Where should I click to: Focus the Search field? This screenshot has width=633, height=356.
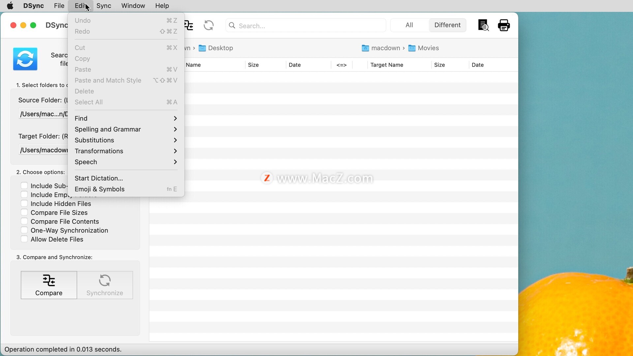click(306, 26)
